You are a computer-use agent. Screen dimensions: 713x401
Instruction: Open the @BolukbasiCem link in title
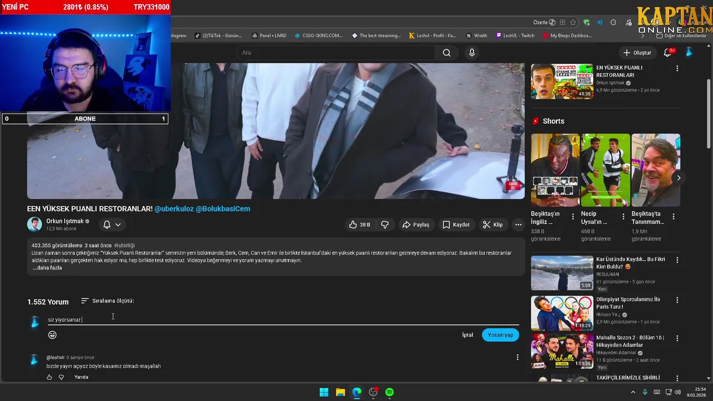[x=223, y=209]
